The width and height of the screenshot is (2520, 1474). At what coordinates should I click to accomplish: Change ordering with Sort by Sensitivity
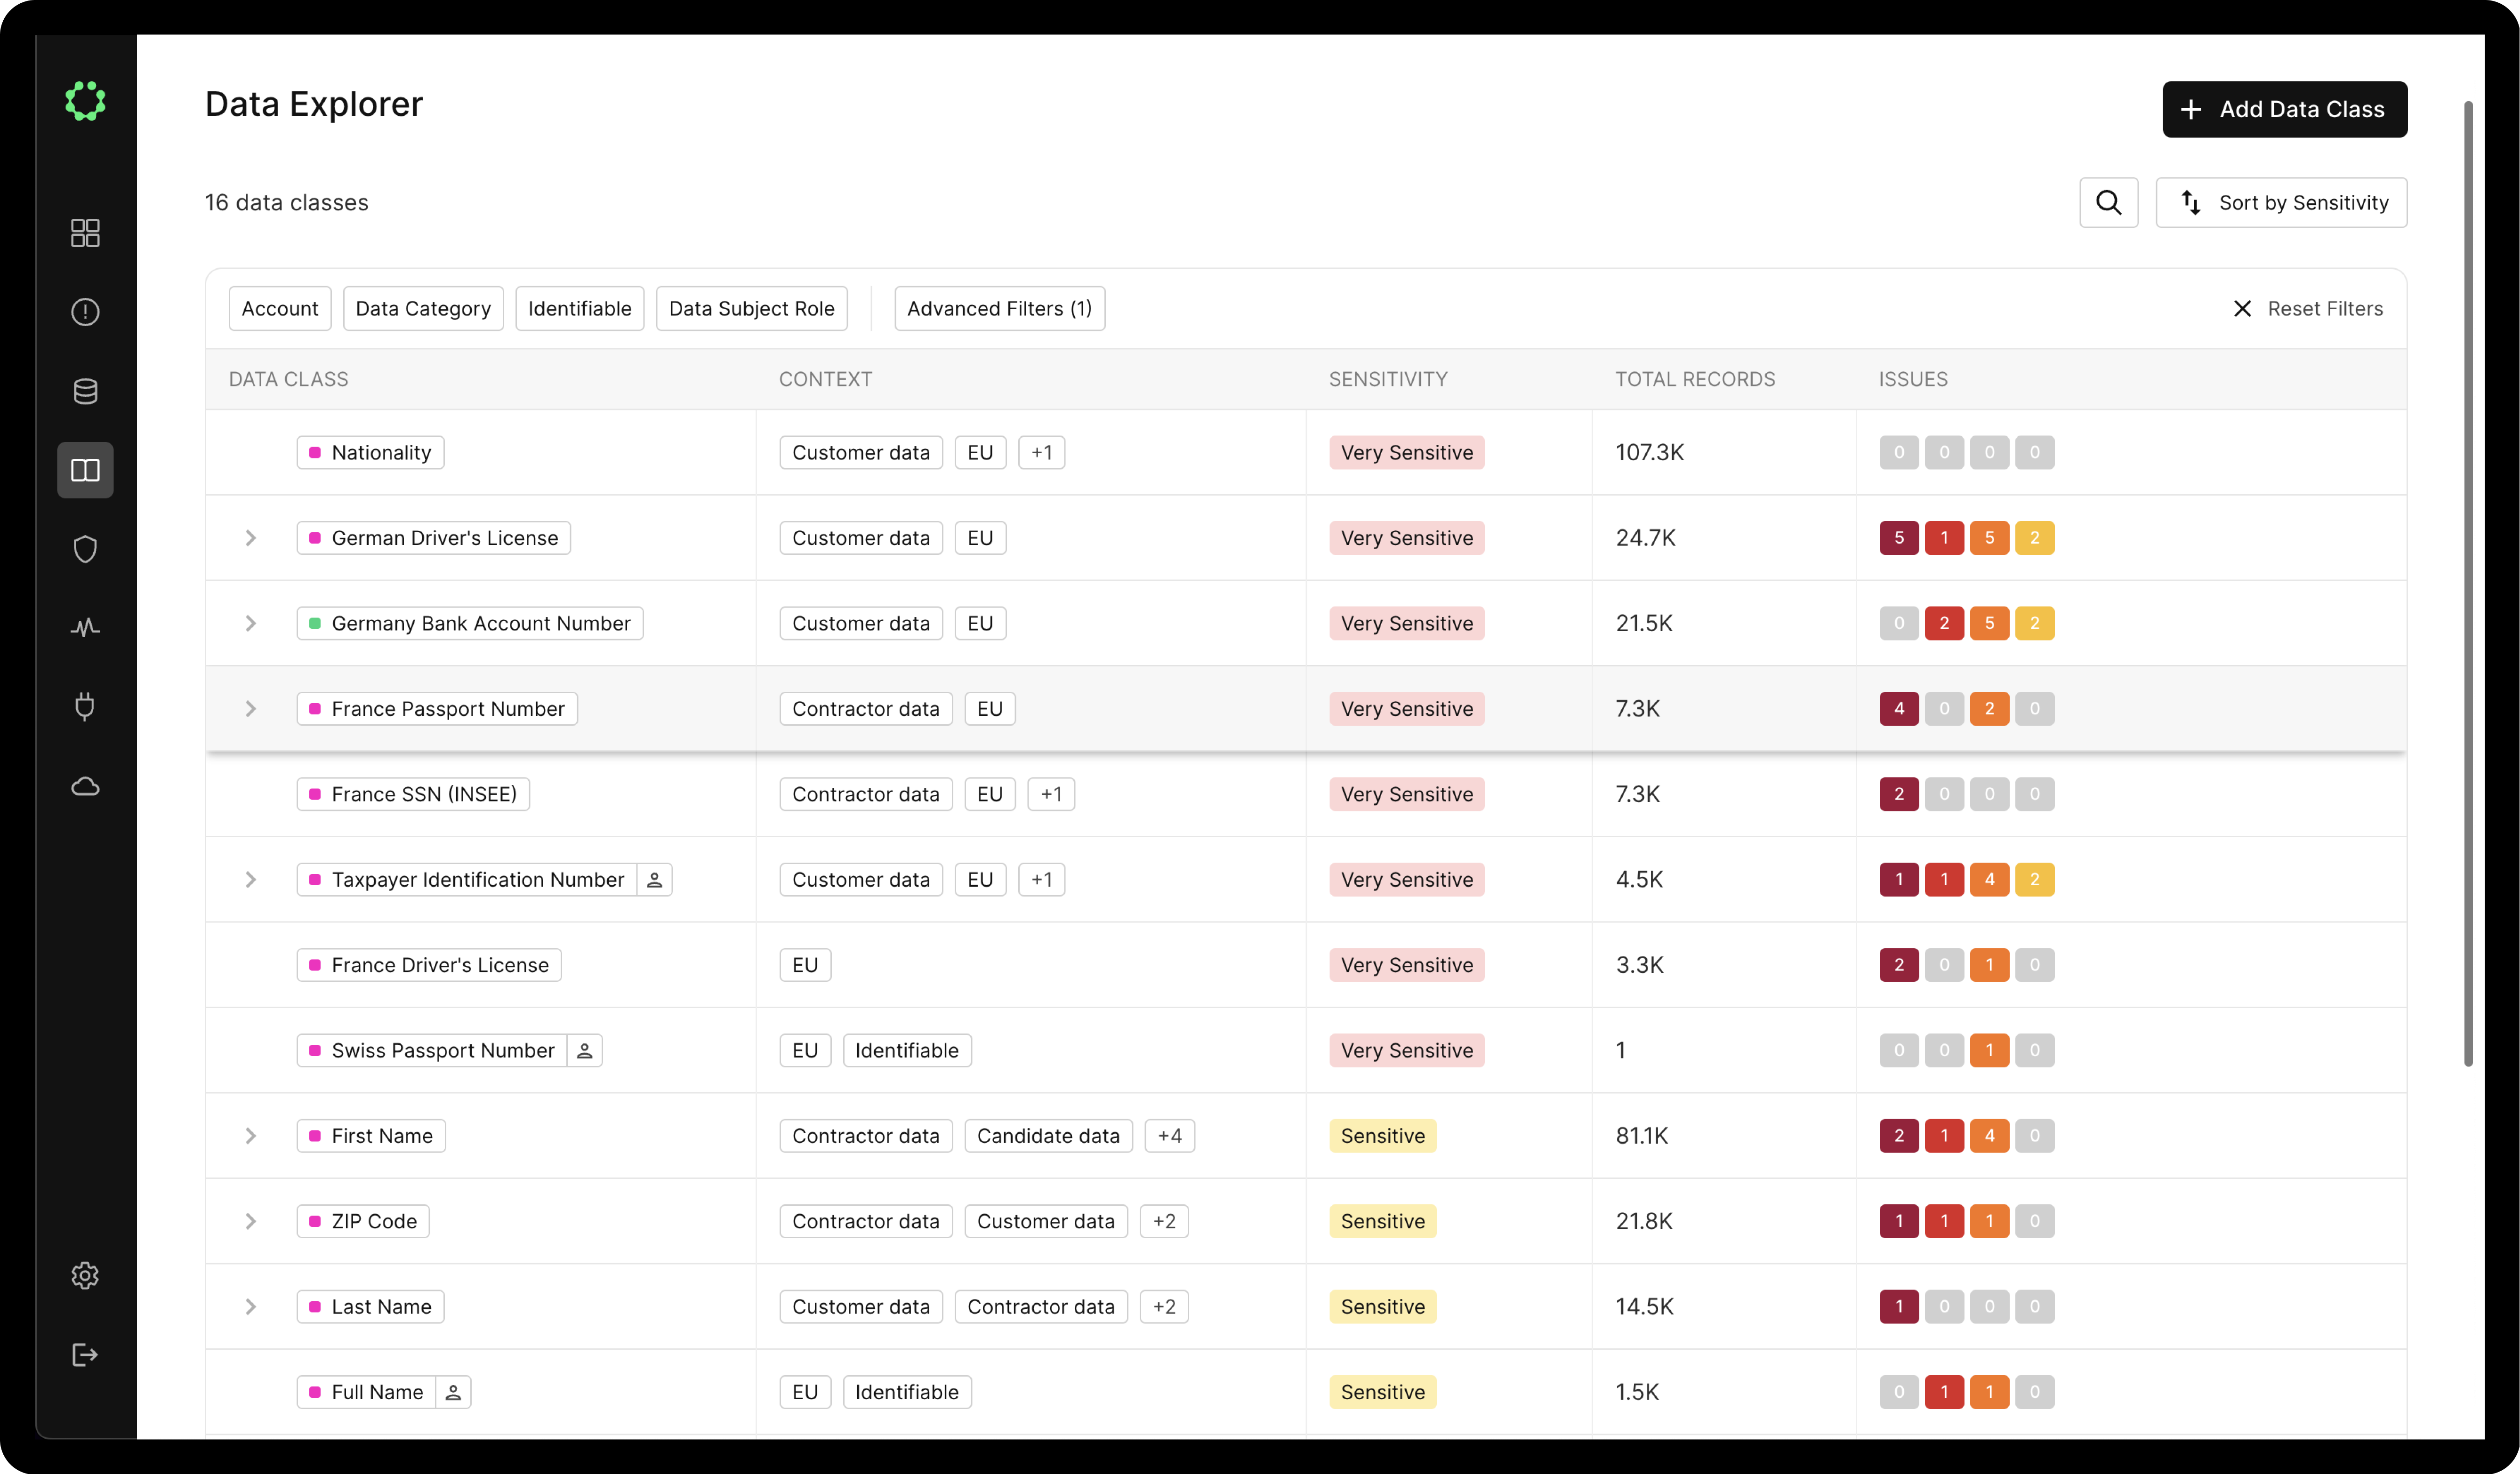click(x=2282, y=202)
